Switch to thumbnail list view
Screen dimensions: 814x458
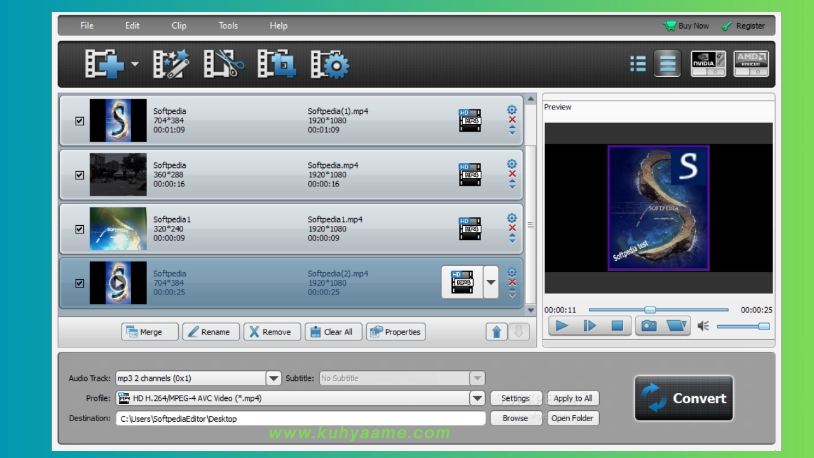pyautogui.click(x=638, y=64)
